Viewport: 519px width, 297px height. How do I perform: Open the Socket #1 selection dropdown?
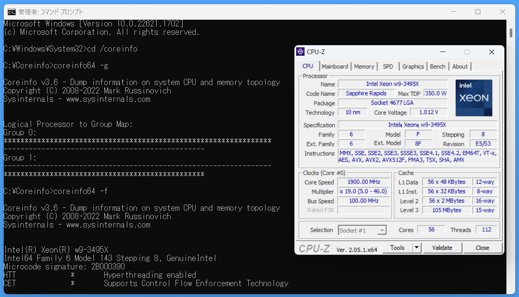[x=362, y=230]
